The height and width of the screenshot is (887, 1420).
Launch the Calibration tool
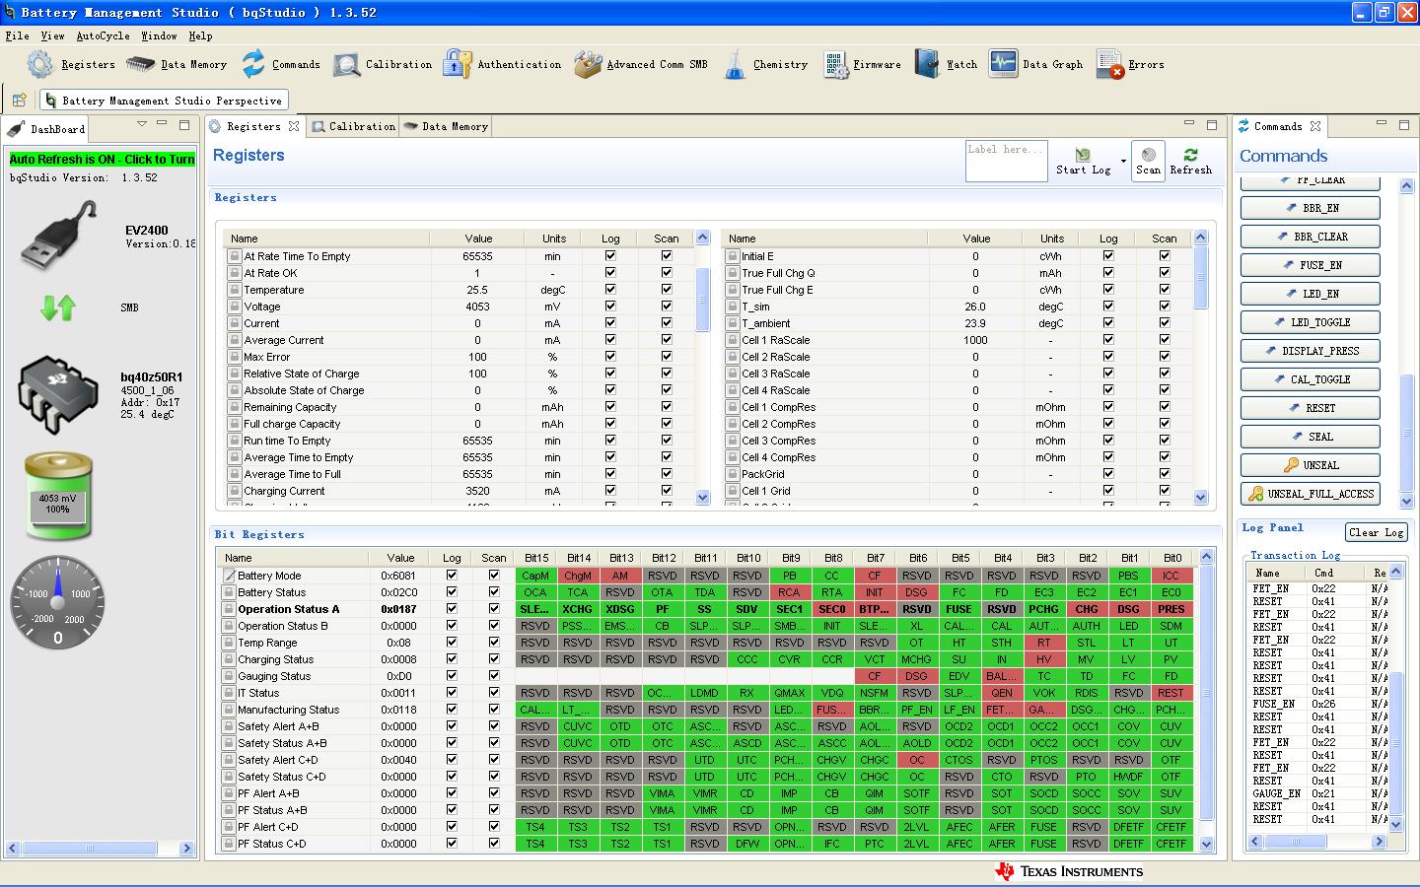[346, 65]
